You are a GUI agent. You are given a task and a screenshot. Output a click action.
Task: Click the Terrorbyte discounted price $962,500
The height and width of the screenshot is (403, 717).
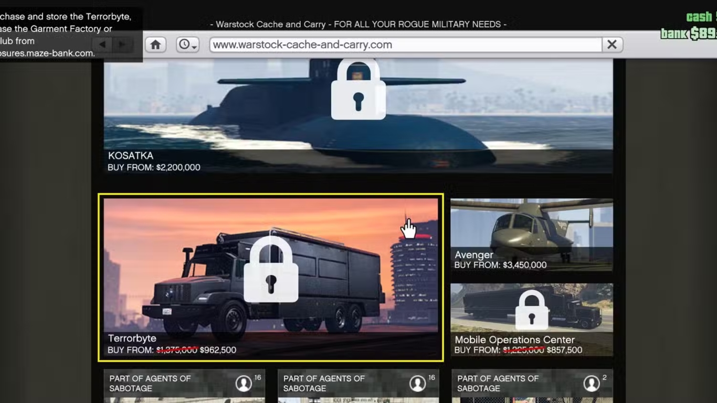218,350
